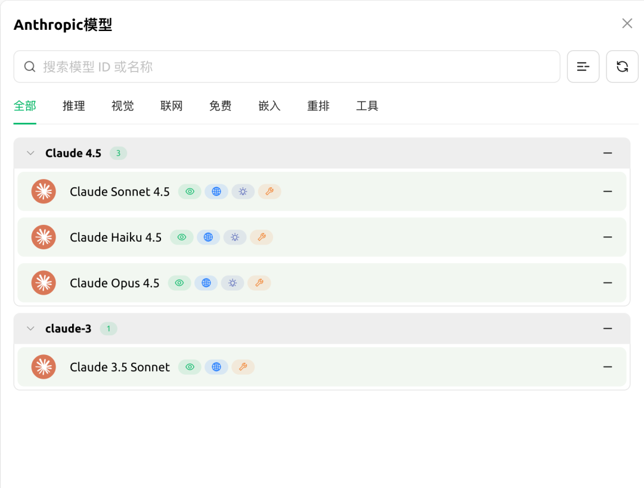Image resolution: width=644 pixels, height=488 pixels.
Task: Click the chevron beside claude-3 heading
Action: 30,329
